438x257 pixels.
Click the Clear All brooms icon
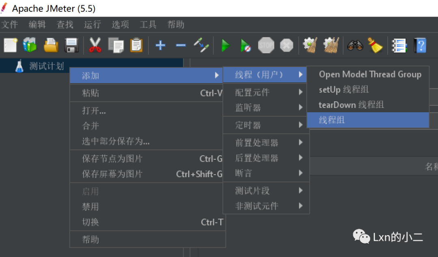(x=331, y=45)
